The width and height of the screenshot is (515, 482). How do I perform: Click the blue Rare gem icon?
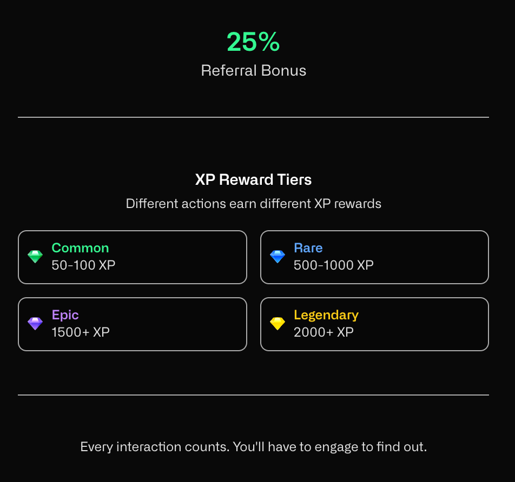point(278,257)
